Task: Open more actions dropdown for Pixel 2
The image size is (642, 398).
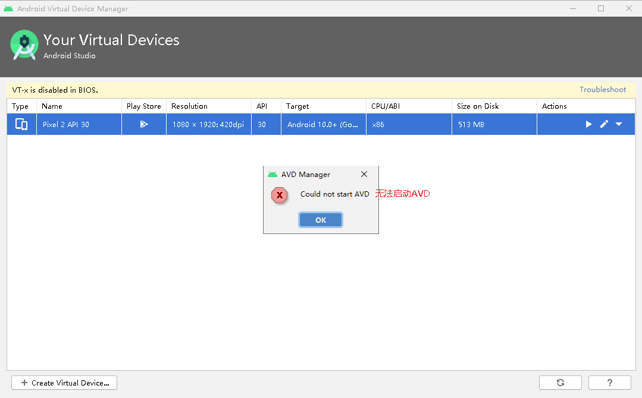Action: [619, 124]
